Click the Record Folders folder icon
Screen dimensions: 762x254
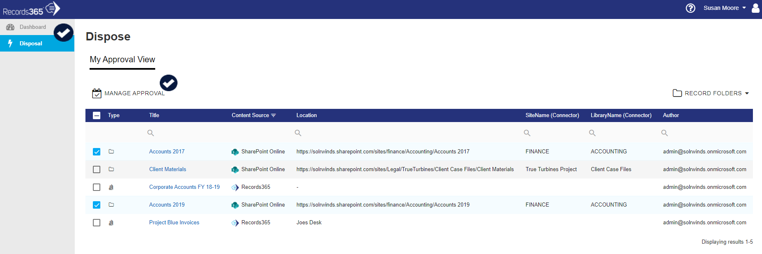click(677, 93)
